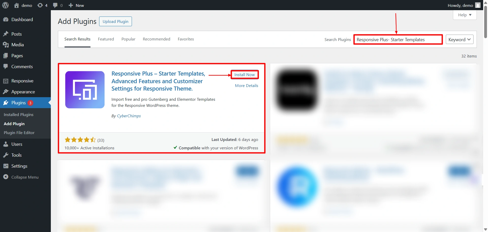Open Media menu label

(x=18, y=45)
